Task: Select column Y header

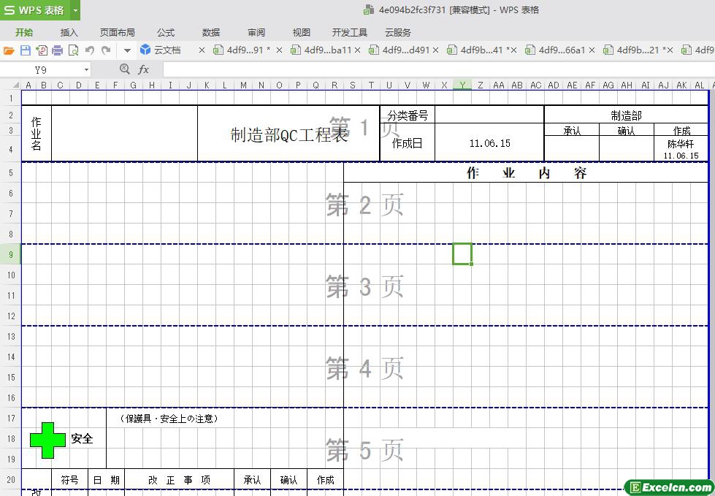Action: [x=462, y=85]
